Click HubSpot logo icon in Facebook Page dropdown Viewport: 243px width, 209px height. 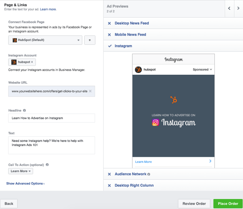click(15, 40)
